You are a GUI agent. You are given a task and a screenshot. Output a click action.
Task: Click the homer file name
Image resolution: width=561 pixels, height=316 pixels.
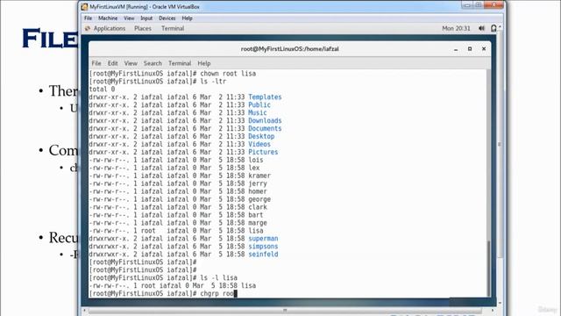coord(258,191)
